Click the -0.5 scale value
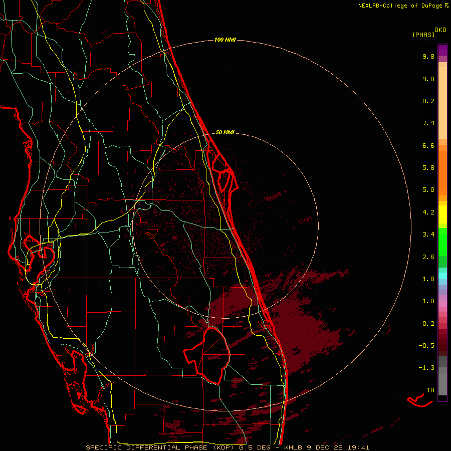This screenshot has height=451, width=451. (x=426, y=346)
